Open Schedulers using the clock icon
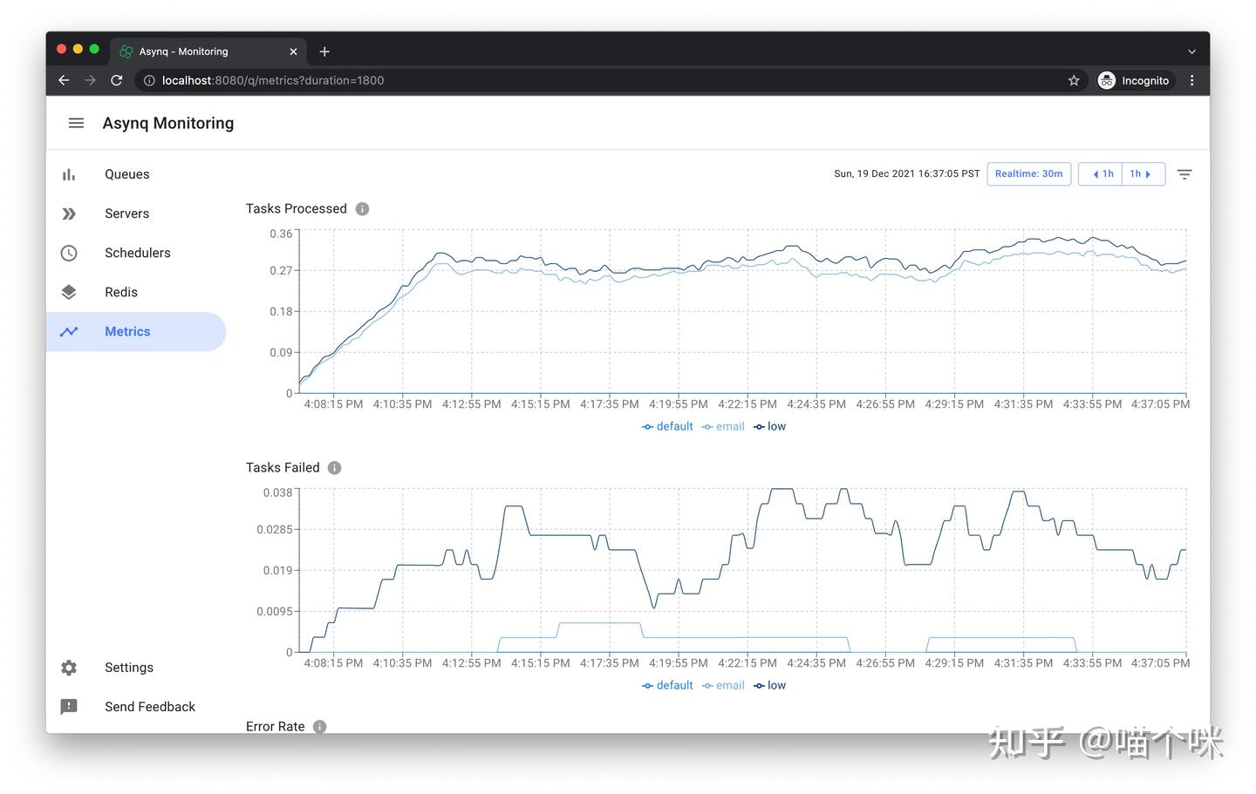 coord(69,253)
